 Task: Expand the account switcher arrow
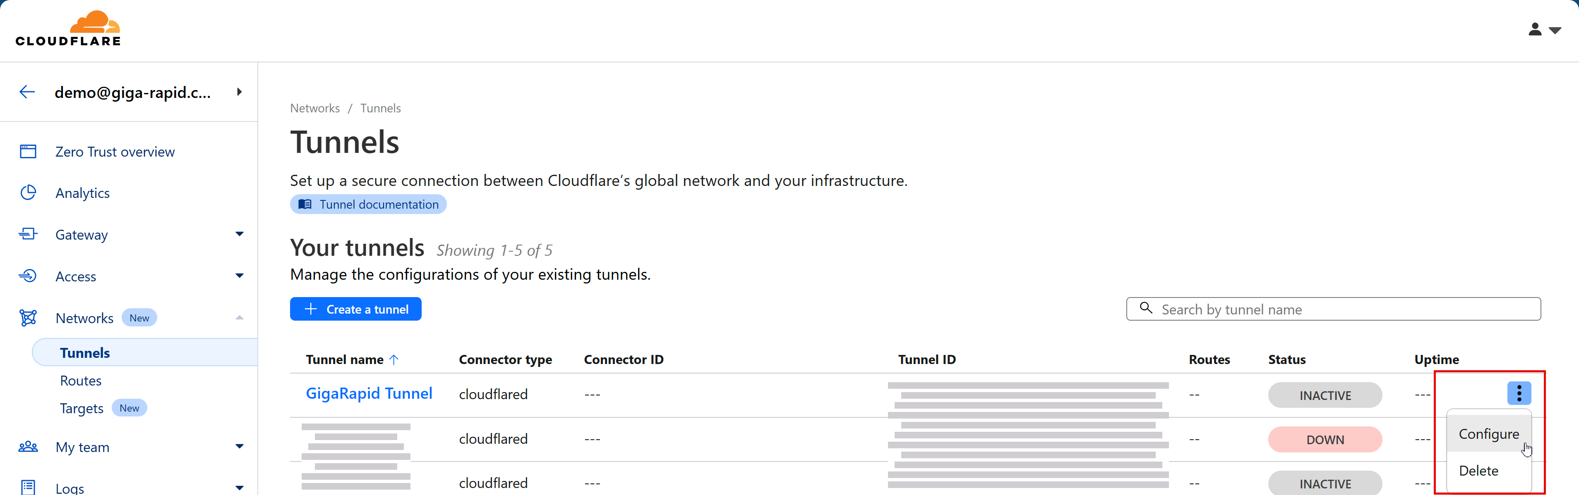pos(239,92)
